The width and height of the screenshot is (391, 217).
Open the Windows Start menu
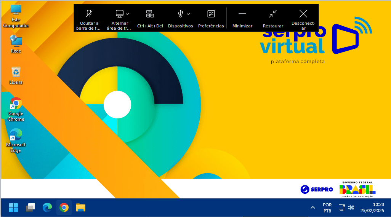point(13,207)
